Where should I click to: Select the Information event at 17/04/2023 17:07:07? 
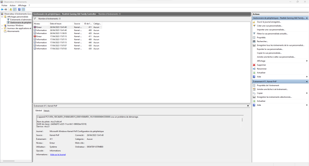coord(68,45)
